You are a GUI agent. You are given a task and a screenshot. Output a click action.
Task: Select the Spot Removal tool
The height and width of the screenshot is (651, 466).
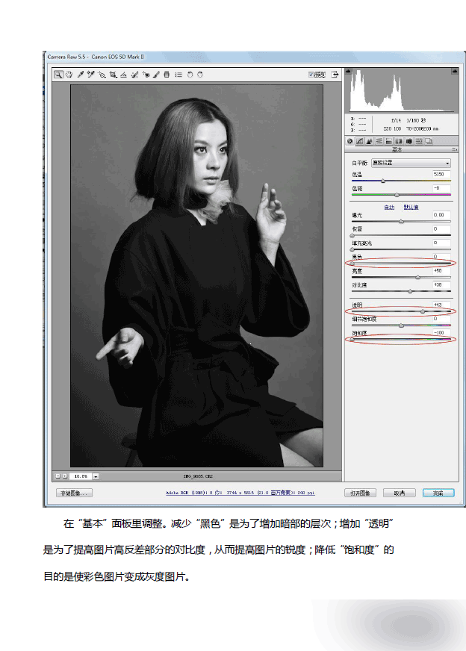[x=134, y=75]
